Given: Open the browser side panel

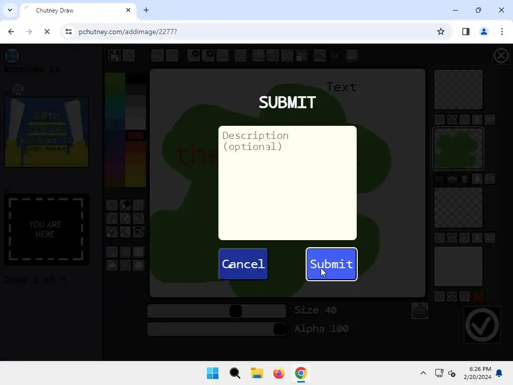Looking at the screenshot, I should coord(465,32).
